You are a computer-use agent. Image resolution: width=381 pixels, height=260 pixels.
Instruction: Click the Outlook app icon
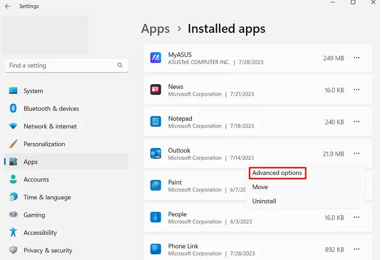[156, 154]
